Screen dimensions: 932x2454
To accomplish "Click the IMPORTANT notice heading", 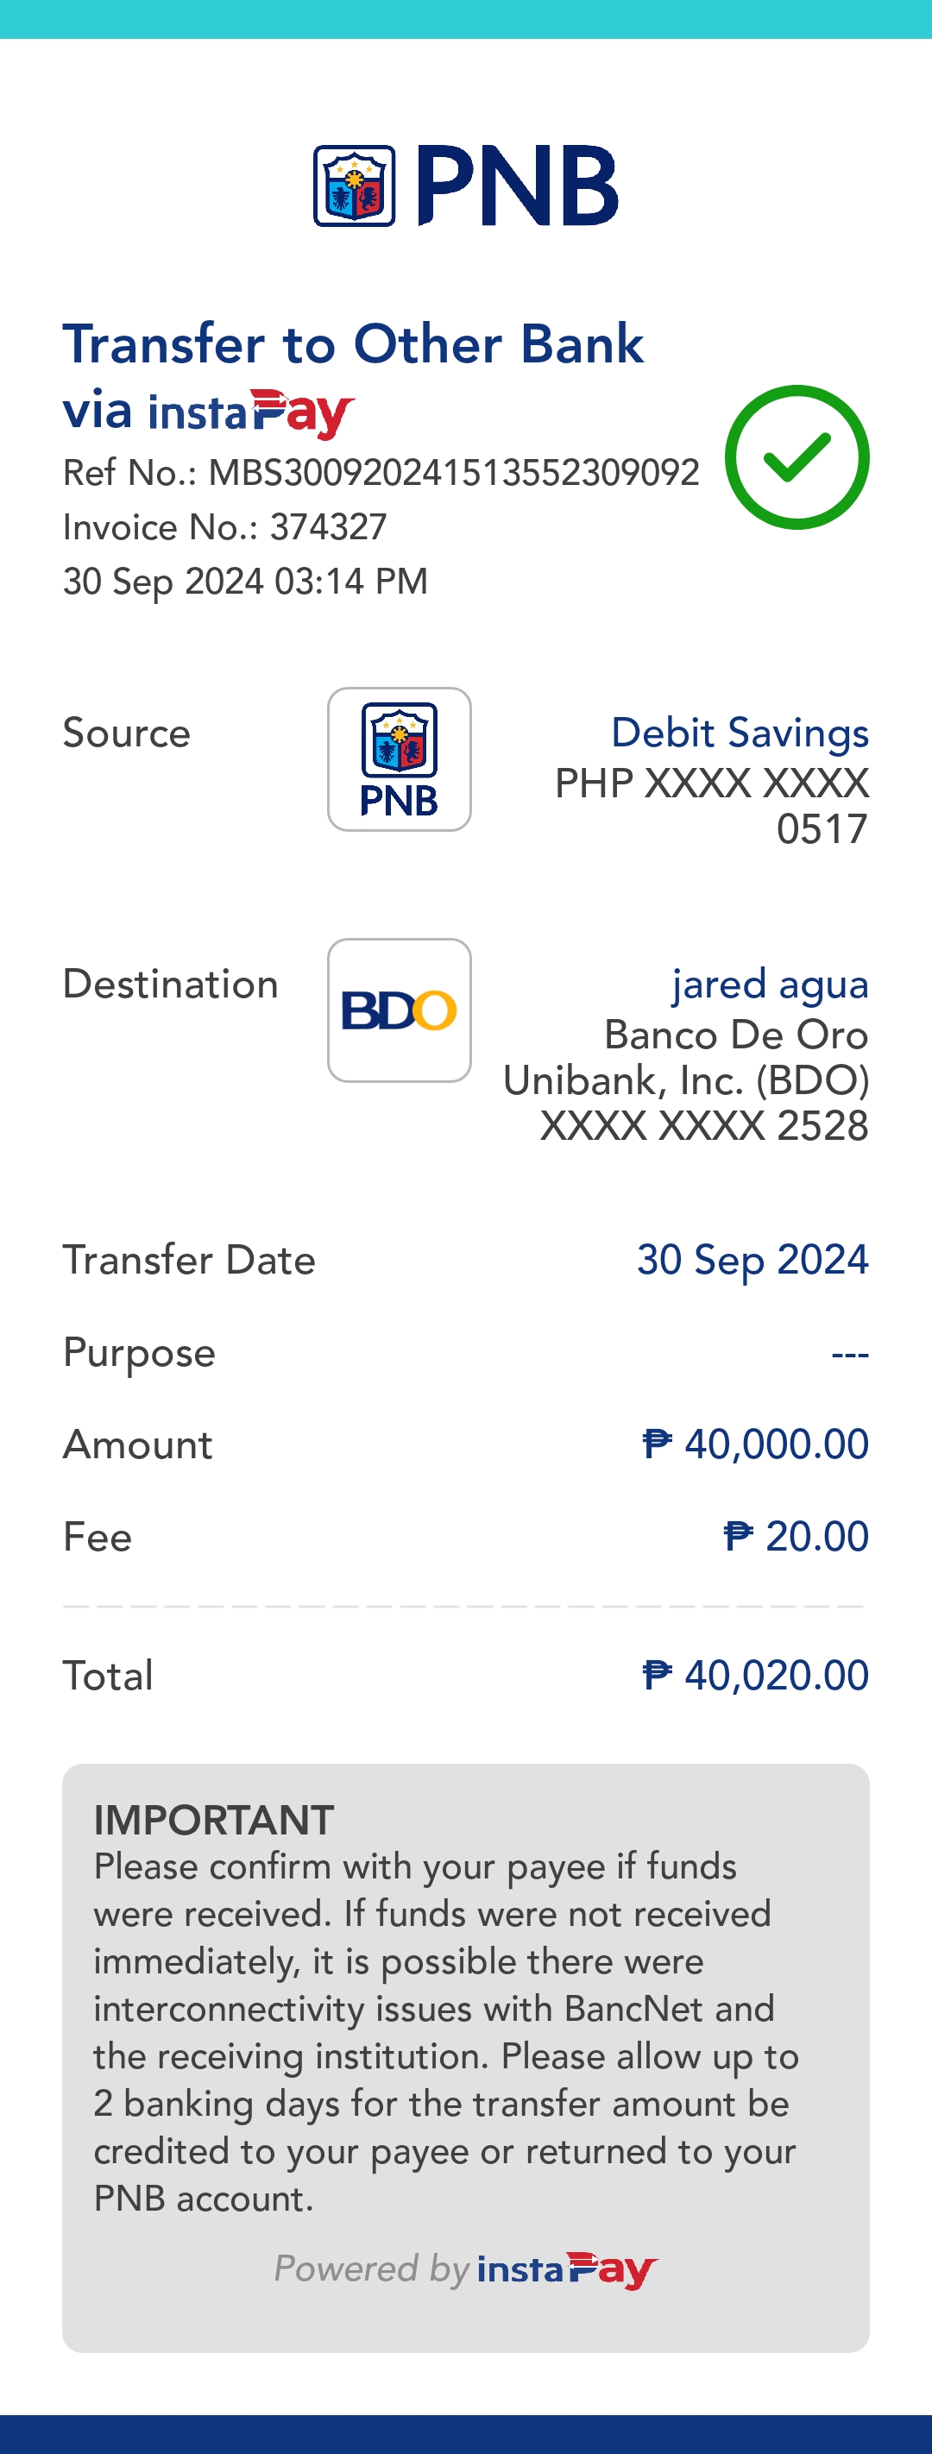I will point(213,1821).
